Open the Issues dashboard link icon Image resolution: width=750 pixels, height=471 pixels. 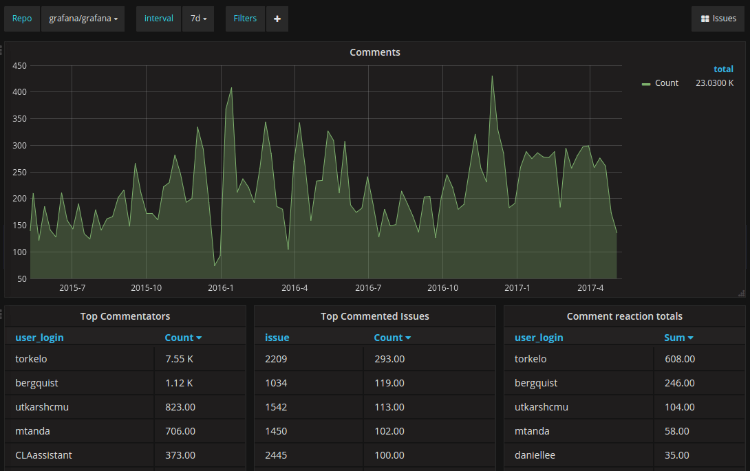(705, 19)
